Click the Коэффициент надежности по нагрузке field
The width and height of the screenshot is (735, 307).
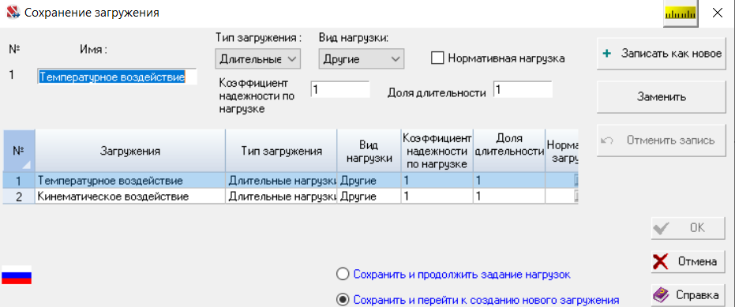(x=340, y=89)
